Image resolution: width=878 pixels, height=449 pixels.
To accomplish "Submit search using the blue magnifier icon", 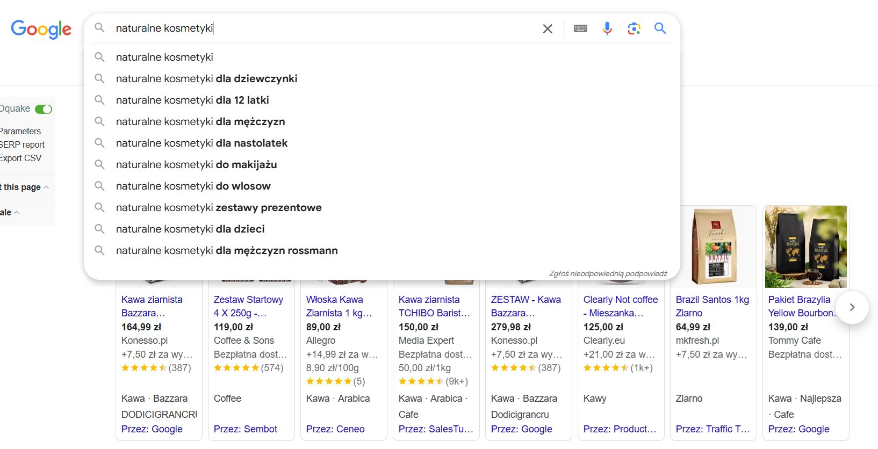I will click(660, 28).
